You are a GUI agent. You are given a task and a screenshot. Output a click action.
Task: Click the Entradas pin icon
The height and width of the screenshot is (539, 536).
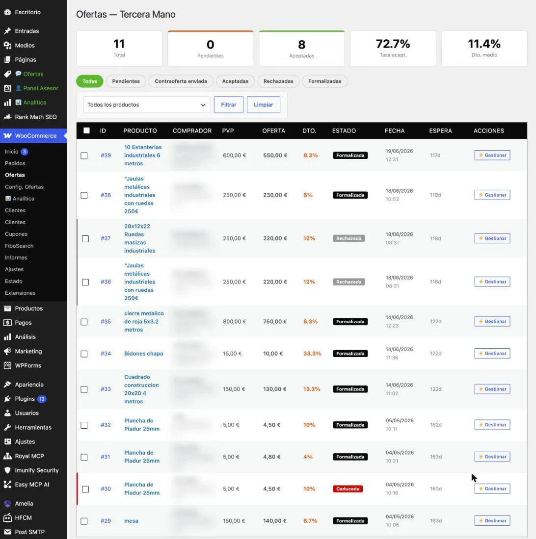[7, 31]
